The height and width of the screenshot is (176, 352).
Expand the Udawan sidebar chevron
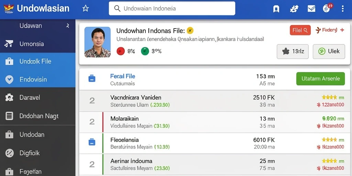[x=68, y=26]
